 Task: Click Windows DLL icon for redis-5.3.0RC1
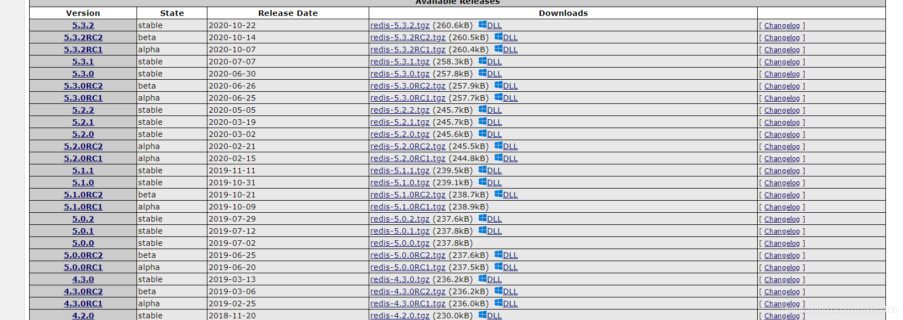(x=499, y=97)
